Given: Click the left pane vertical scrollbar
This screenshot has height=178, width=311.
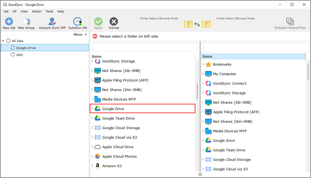Looking at the screenshot, I should click(198, 90).
